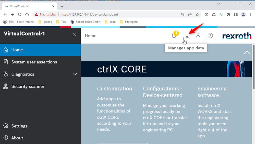Image resolution: width=255 pixels, height=144 pixels.
Task: Collapse the ctrlX CORE banner section
Action: 247,52
